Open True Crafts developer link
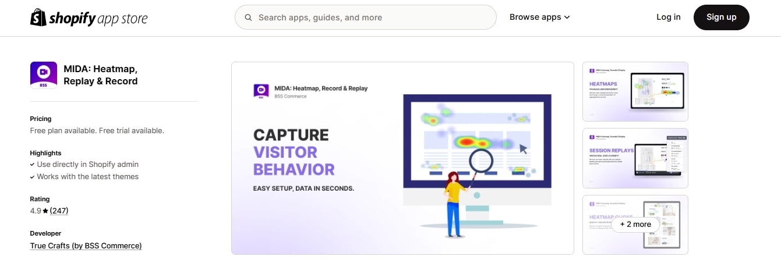This screenshot has height=260, width=781. [x=86, y=245]
